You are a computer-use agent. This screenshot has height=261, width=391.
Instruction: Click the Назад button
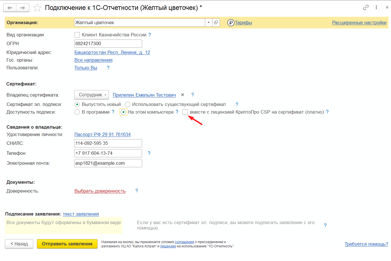coord(19,244)
